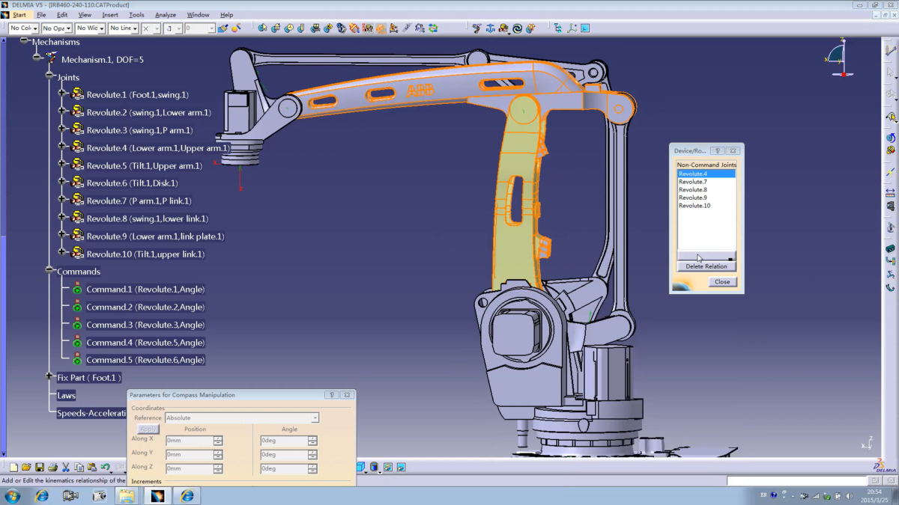Click the help question mark in Device dialog

coord(717,150)
